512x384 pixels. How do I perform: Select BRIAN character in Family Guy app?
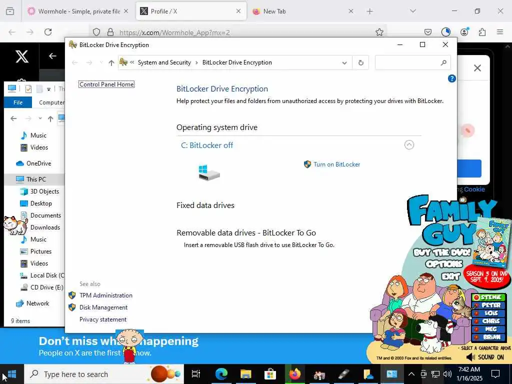point(488,337)
